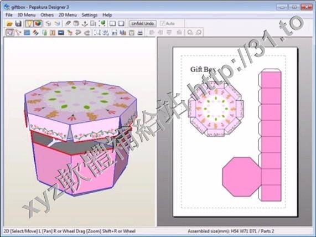Click the green cube with corner markers icon

[102, 24]
